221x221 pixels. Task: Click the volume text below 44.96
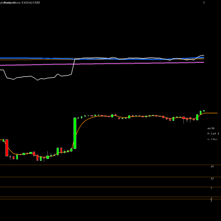(213, 134)
